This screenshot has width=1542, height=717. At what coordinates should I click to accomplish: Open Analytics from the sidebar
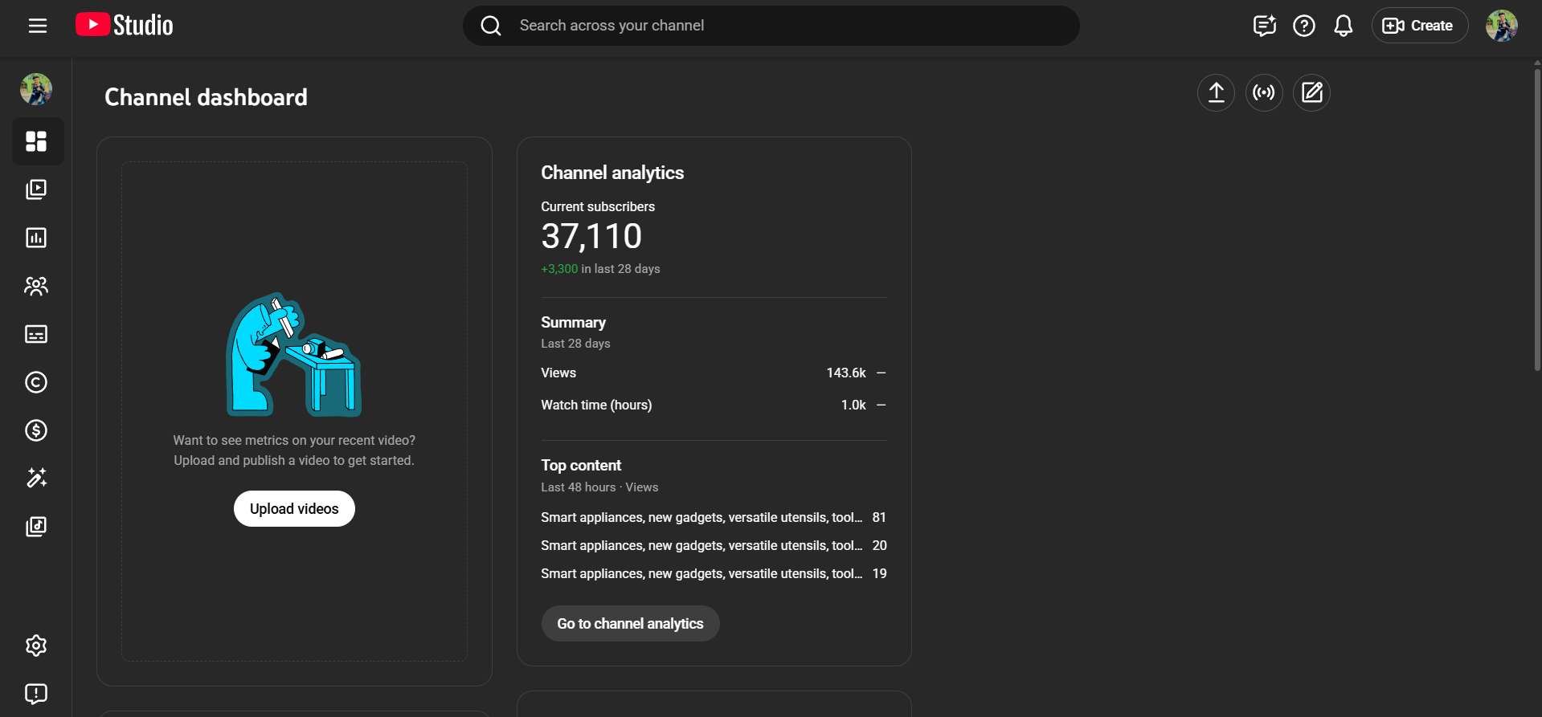pos(36,238)
